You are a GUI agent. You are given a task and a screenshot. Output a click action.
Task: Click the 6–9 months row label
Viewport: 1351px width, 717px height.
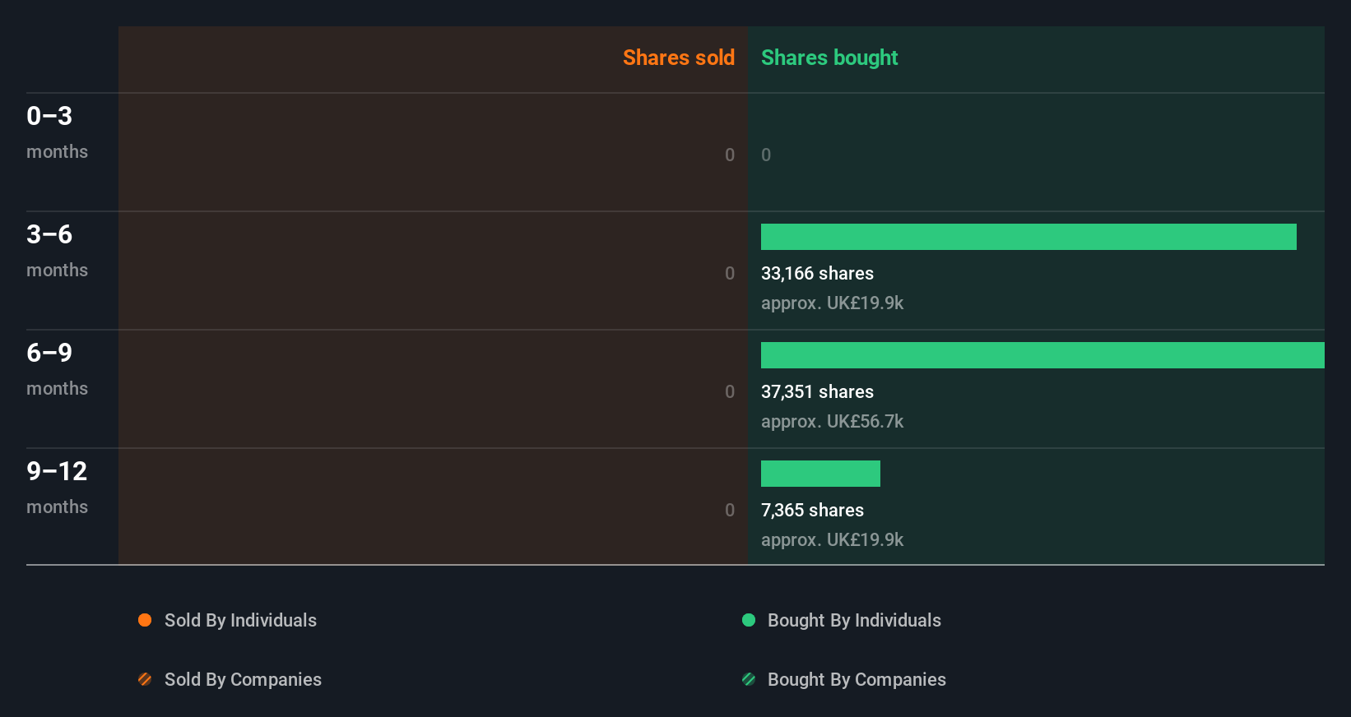[x=57, y=369]
